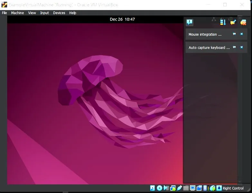
Task: Click the recording status icon
Action: [x=199, y=188]
